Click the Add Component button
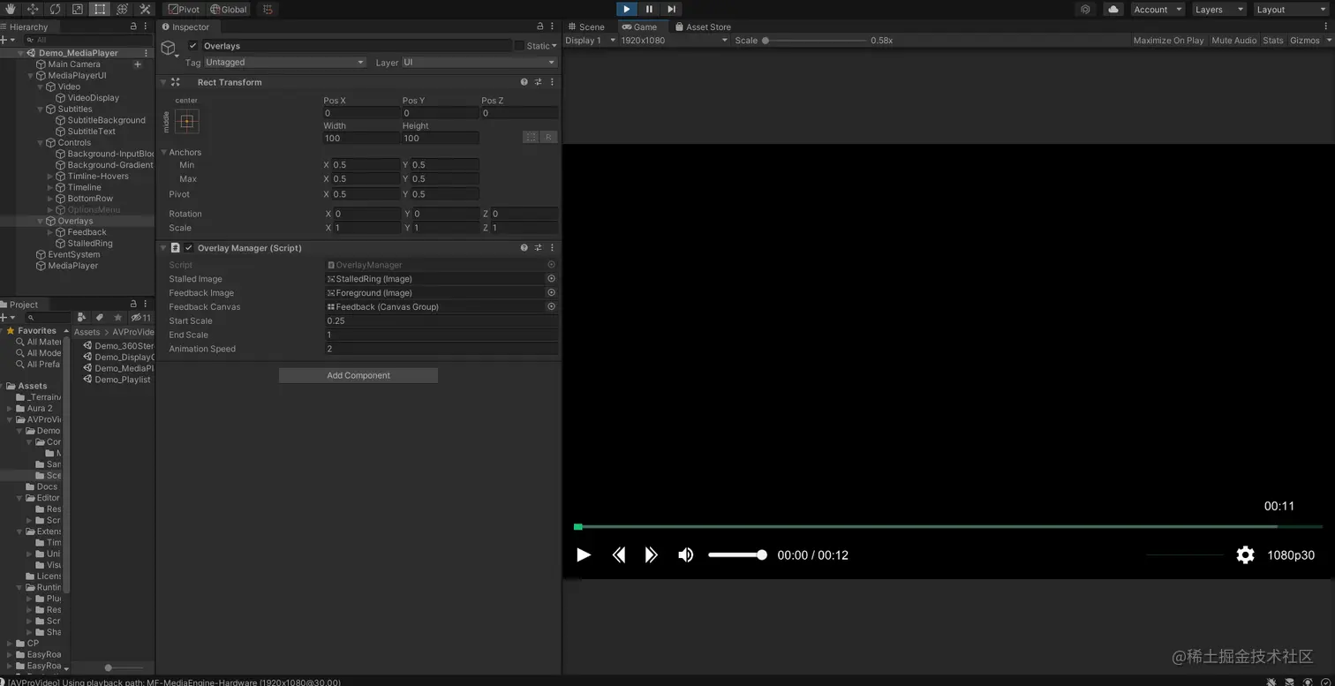This screenshot has width=1335, height=686. point(358,375)
